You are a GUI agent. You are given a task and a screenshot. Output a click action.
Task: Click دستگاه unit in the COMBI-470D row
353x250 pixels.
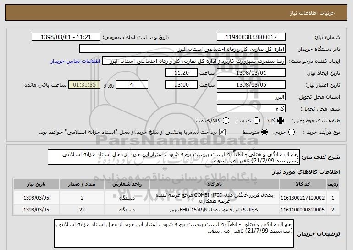click(x=127, y=198)
